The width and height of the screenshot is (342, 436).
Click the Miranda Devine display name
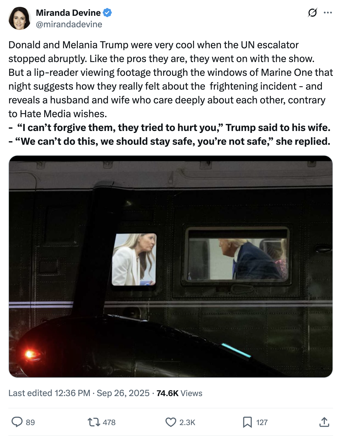(68, 13)
